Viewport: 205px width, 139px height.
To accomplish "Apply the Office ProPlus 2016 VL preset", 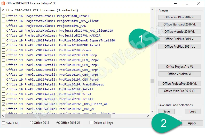I will tap(180, 17).
